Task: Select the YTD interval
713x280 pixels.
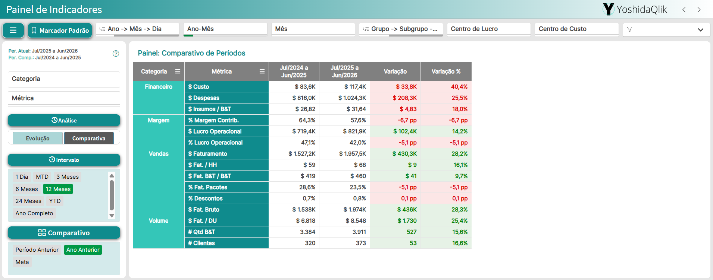Action: coord(55,201)
